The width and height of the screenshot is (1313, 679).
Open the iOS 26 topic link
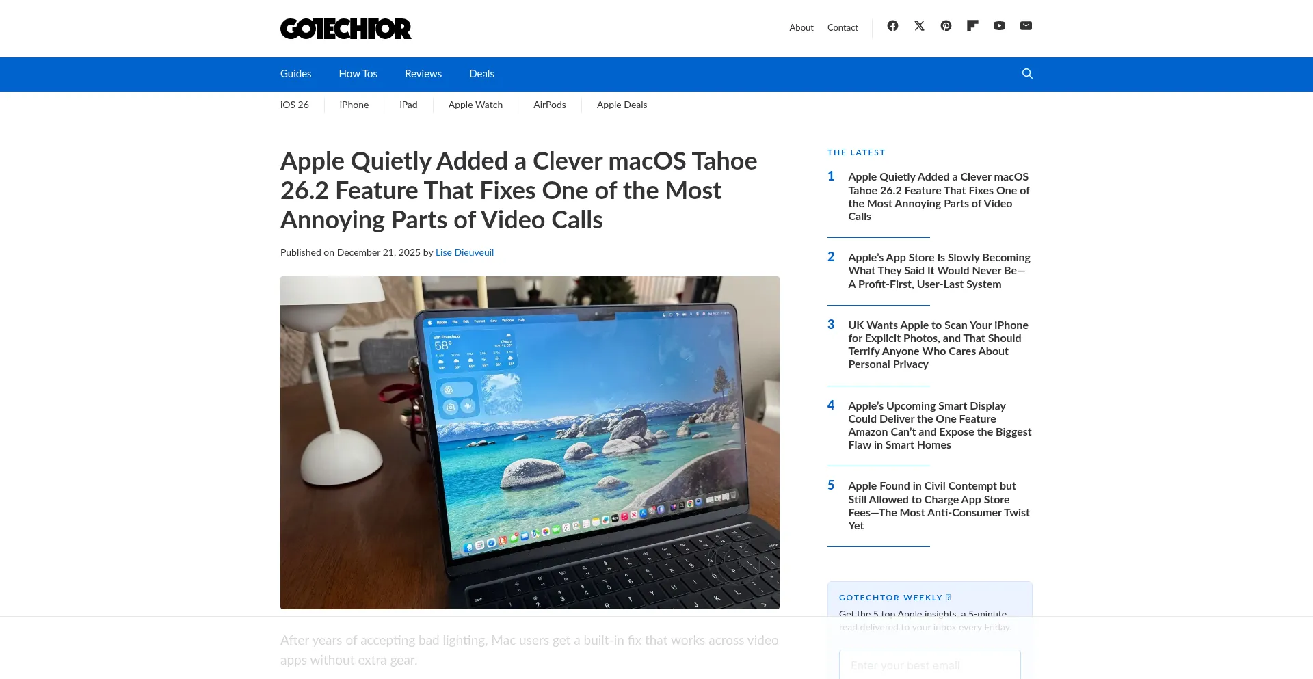coord(294,105)
